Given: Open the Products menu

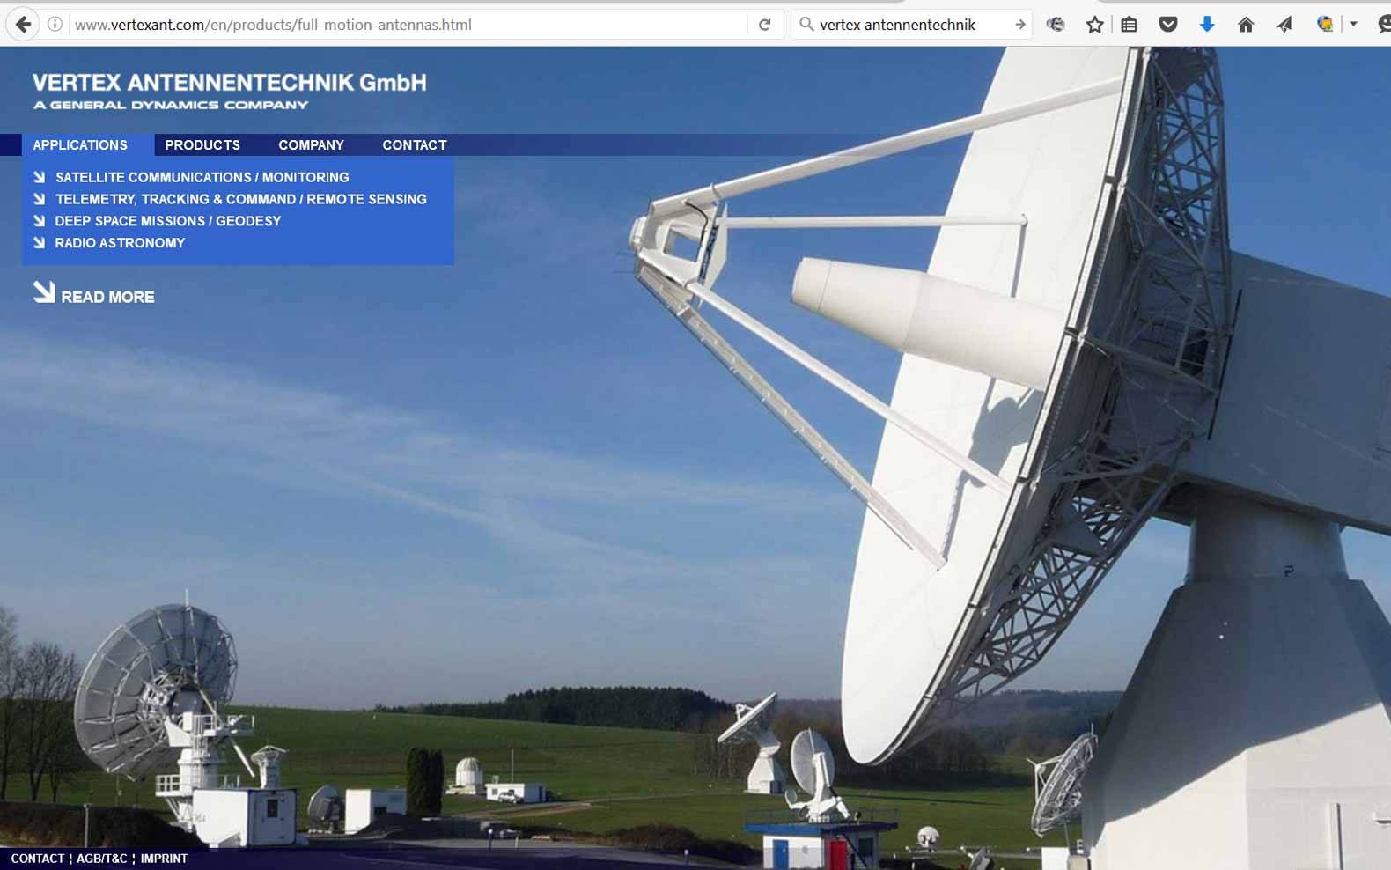Looking at the screenshot, I should click(202, 145).
